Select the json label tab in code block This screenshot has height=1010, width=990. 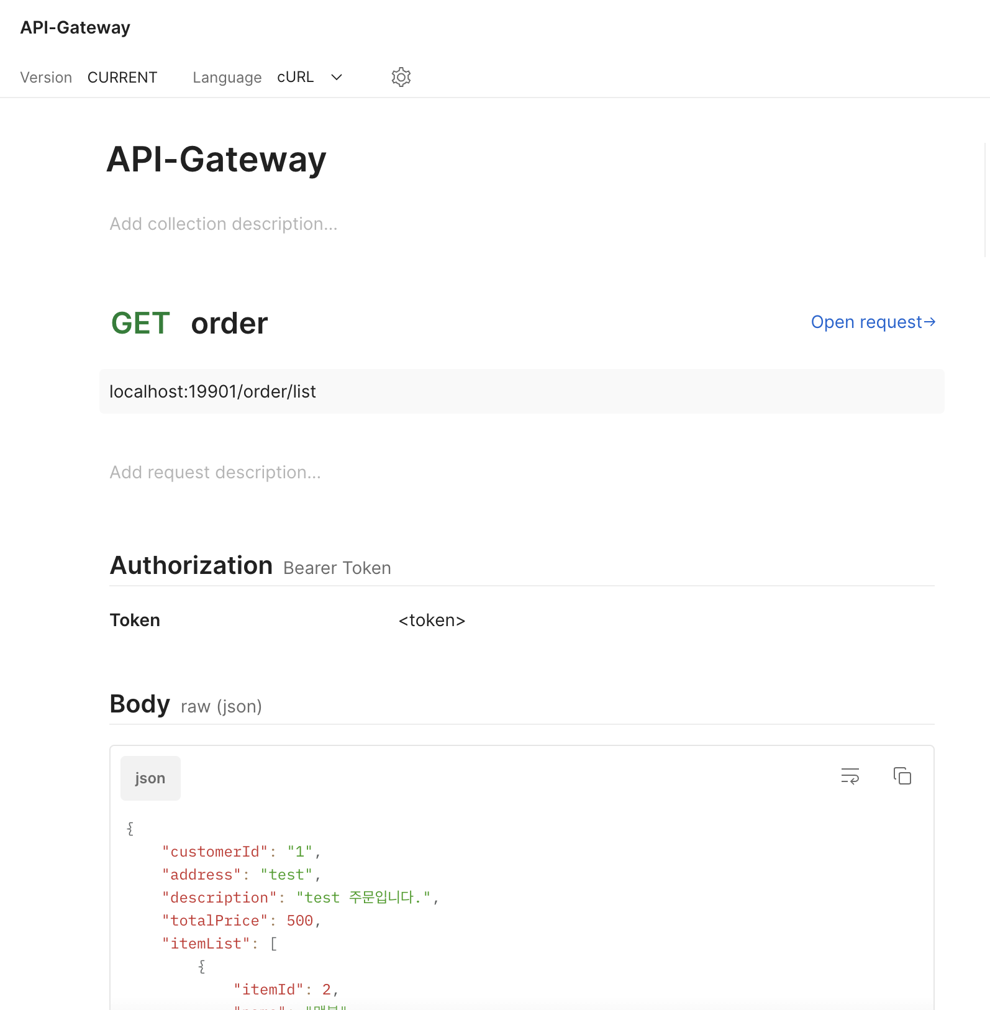pyautogui.click(x=150, y=778)
